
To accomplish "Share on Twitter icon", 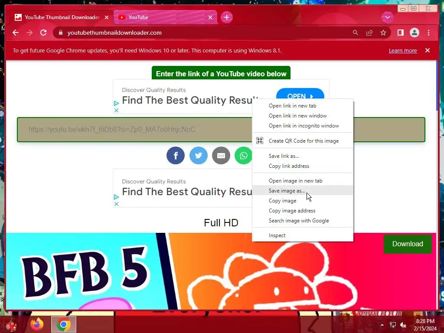I will coord(198,156).
